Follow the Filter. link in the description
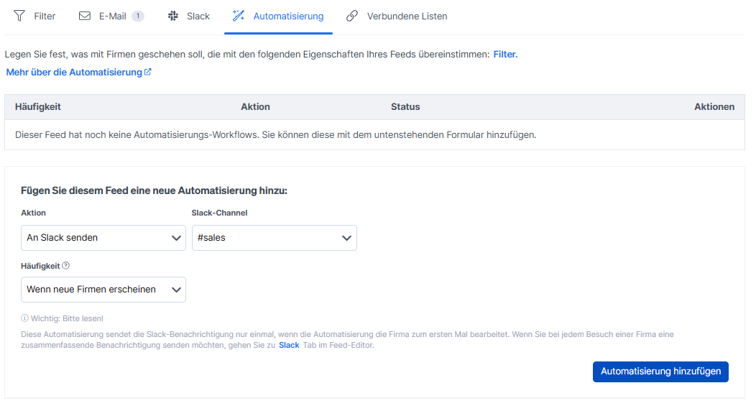 [505, 55]
